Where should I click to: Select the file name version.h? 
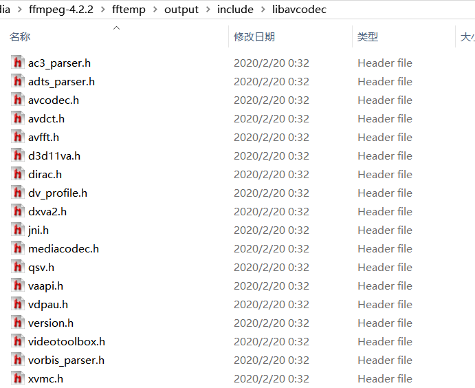[x=51, y=323]
